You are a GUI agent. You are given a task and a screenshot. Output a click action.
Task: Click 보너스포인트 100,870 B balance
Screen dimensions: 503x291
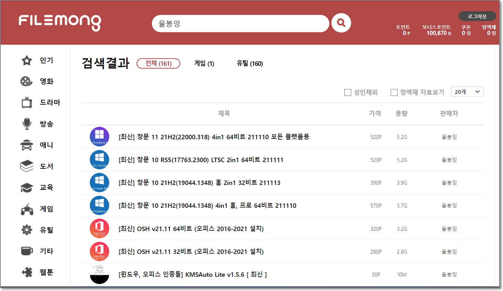pyautogui.click(x=436, y=30)
